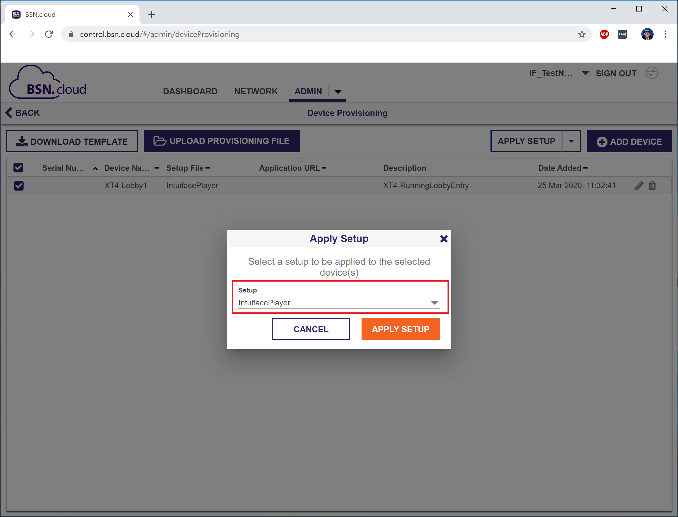Bookmark page with the star icon
Viewport: 678px width, 517px height.
[582, 34]
